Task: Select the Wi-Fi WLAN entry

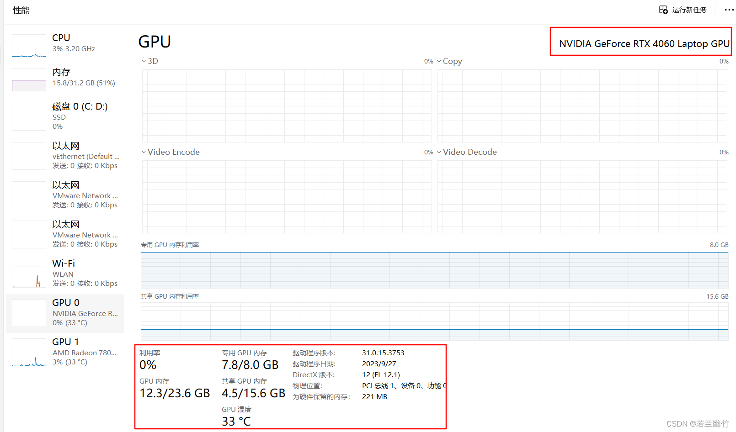Action: coord(65,273)
